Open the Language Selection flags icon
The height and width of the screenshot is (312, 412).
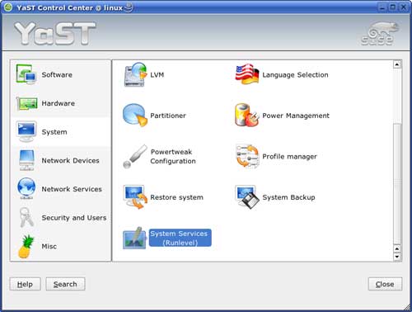[247, 74]
